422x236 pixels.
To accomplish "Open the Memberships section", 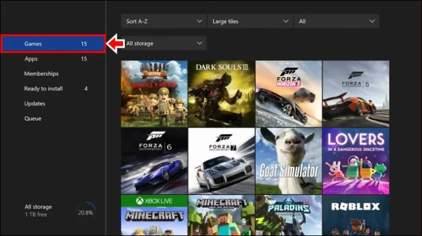I will tap(53, 74).
